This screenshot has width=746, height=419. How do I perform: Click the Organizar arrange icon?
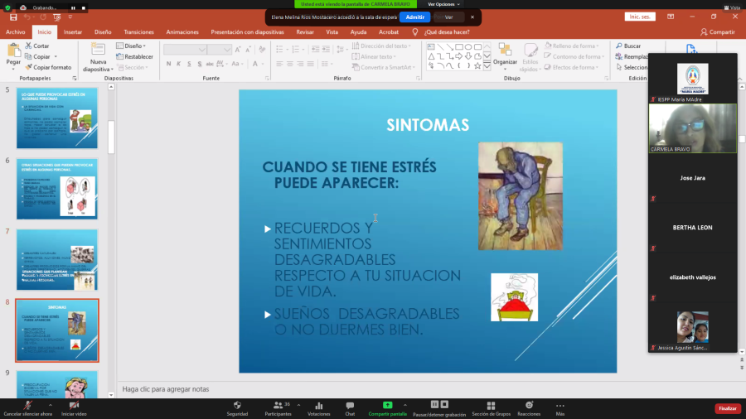click(x=505, y=53)
